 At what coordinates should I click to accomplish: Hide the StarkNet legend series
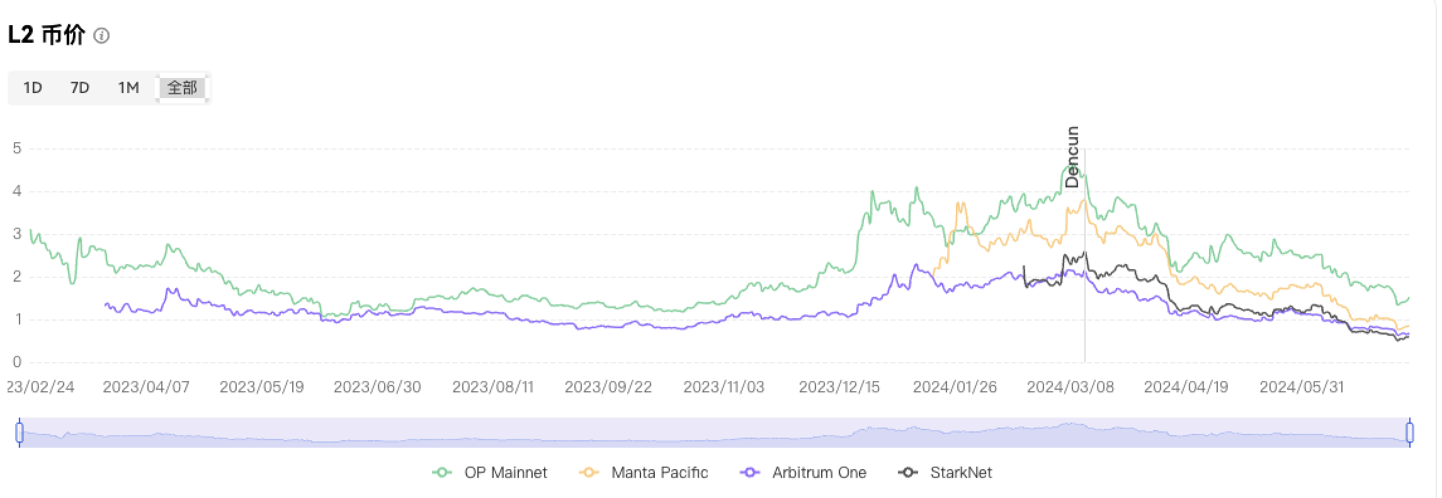click(x=961, y=472)
